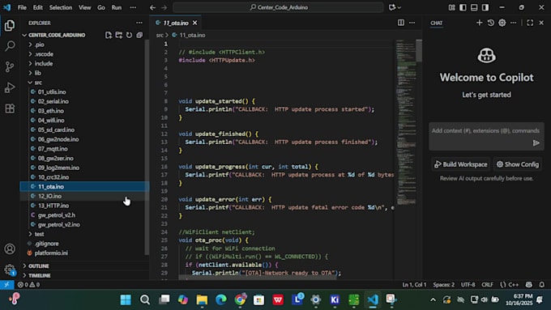Image resolution: width=551 pixels, height=310 pixels.
Task: Toggle the secondary side bar layout button
Action: tap(485, 7)
